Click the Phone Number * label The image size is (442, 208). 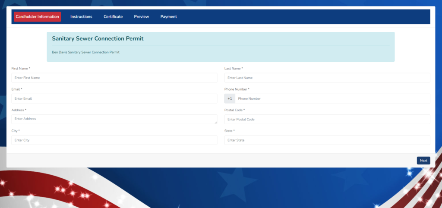coord(237,89)
